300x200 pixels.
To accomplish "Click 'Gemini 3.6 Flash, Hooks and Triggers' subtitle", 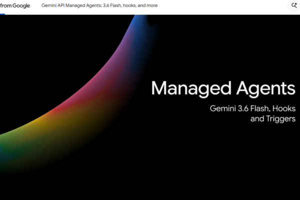I will click(x=252, y=113).
